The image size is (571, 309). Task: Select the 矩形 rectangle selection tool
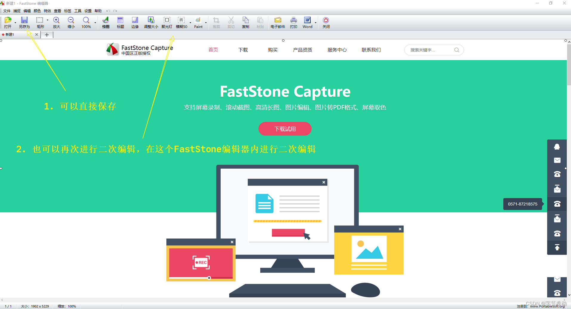(40, 23)
